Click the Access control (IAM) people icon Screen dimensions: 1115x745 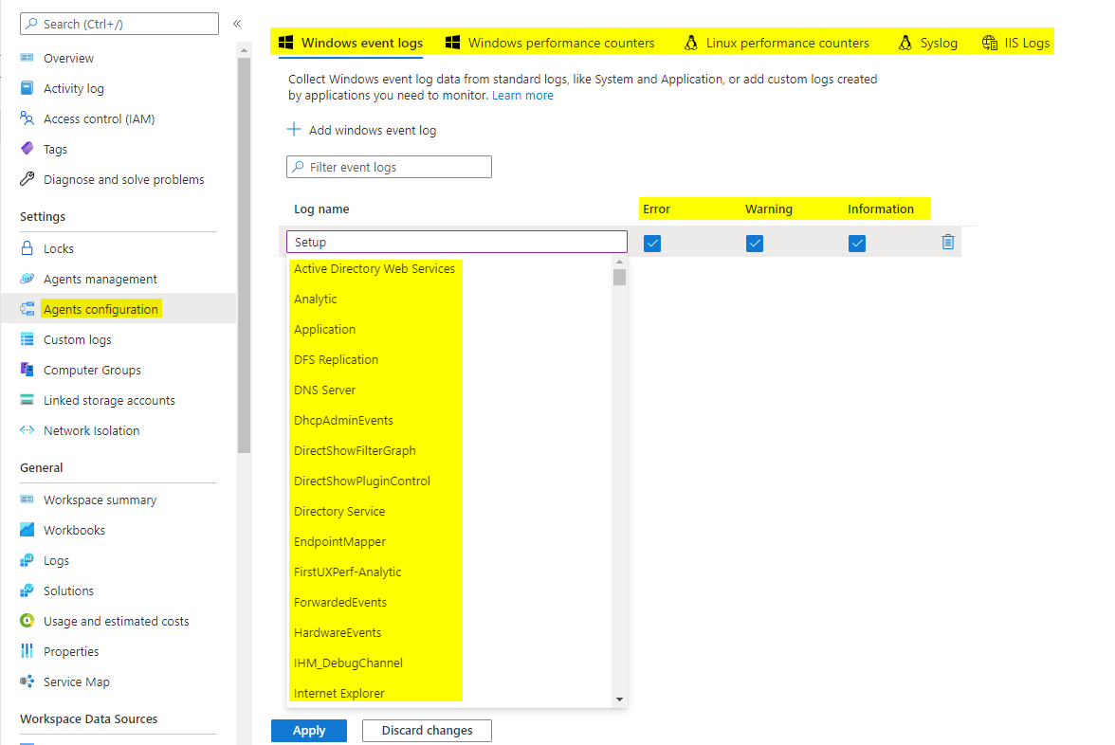27,118
